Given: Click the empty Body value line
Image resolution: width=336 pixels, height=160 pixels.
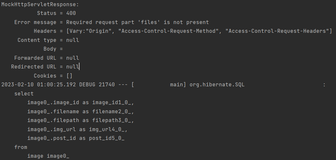Looking at the screenshot, I should coord(53,49).
